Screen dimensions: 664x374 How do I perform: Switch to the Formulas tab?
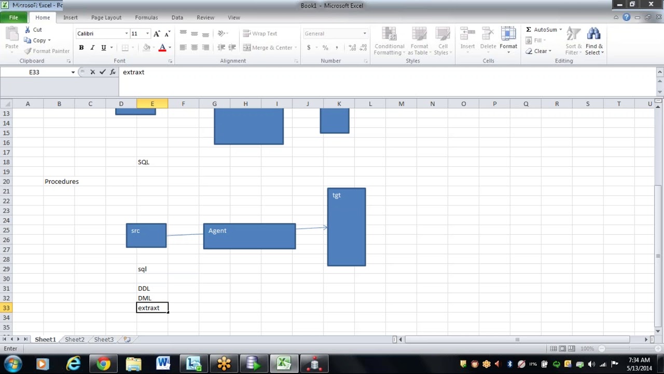click(x=146, y=18)
